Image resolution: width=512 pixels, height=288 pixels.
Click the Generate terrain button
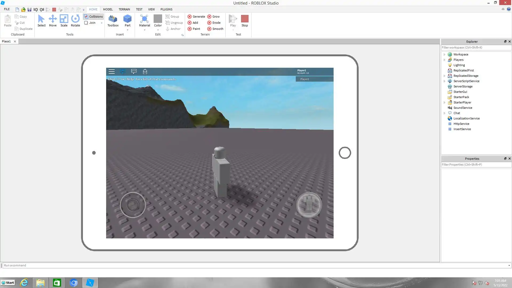196,17
